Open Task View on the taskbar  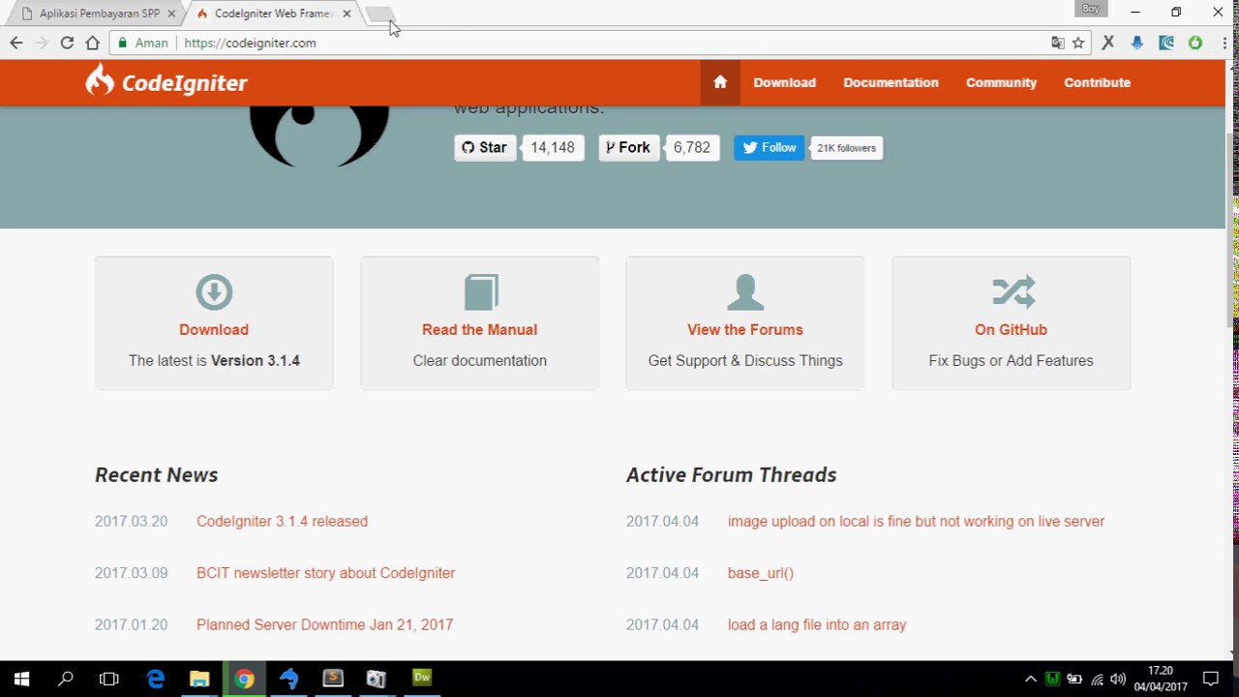pos(109,680)
